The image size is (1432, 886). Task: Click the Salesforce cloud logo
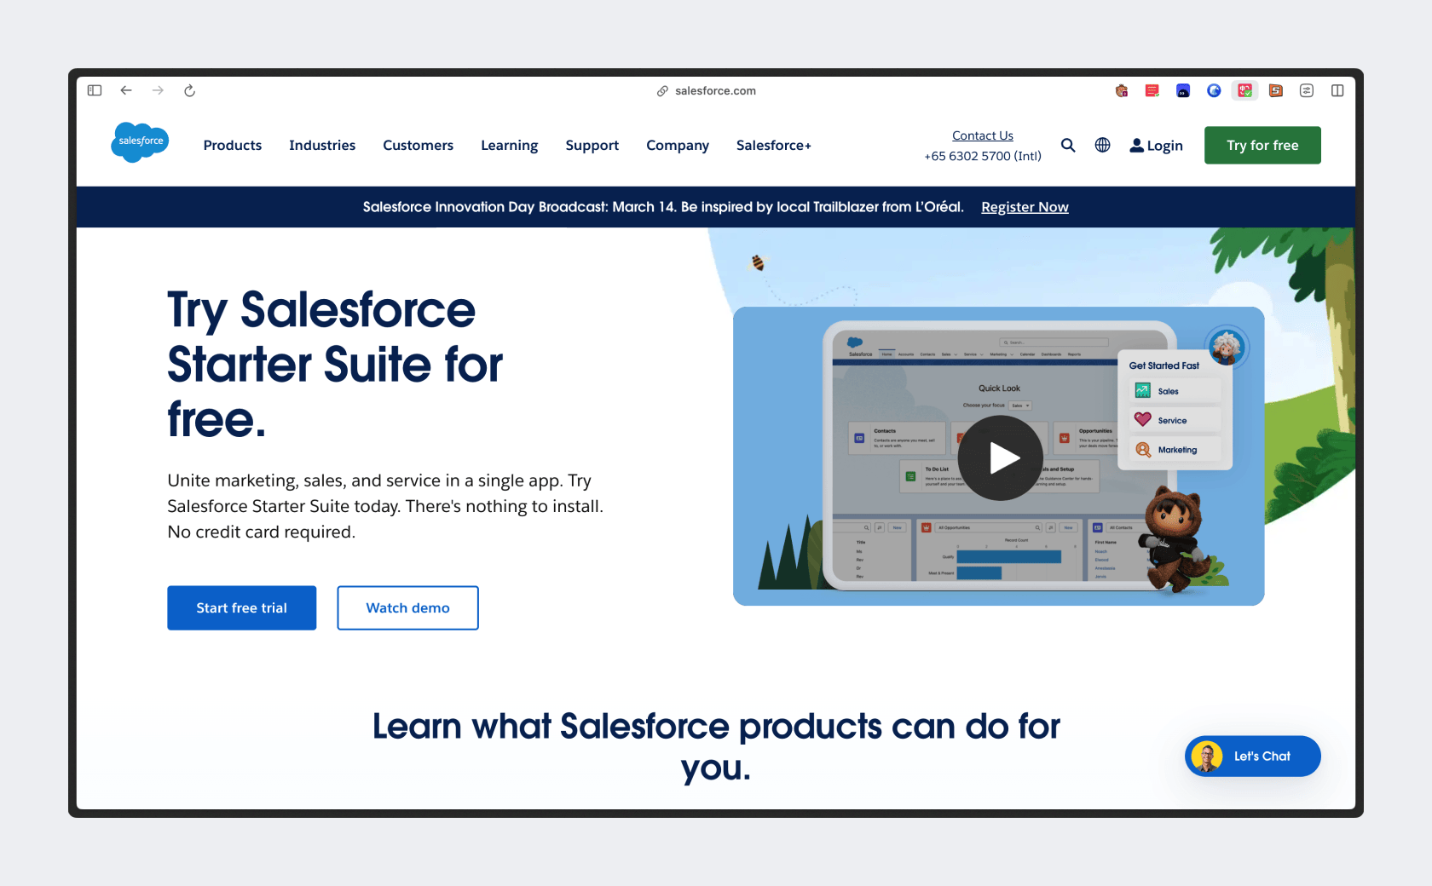coord(140,142)
